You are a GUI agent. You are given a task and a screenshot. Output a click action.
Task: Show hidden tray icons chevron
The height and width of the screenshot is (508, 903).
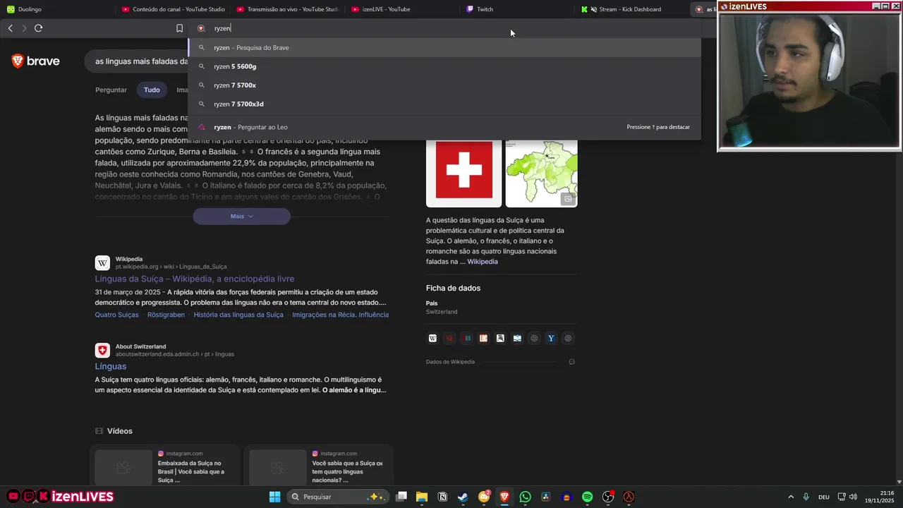[791, 497]
